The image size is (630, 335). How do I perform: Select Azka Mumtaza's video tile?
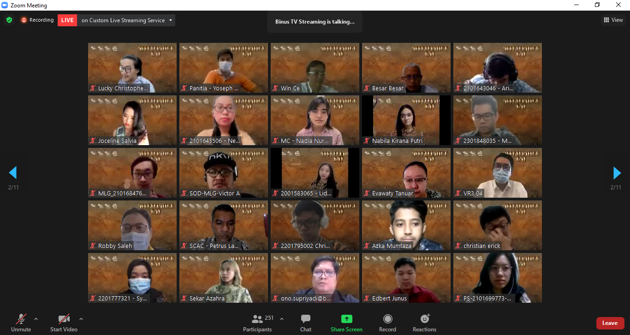click(406, 225)
